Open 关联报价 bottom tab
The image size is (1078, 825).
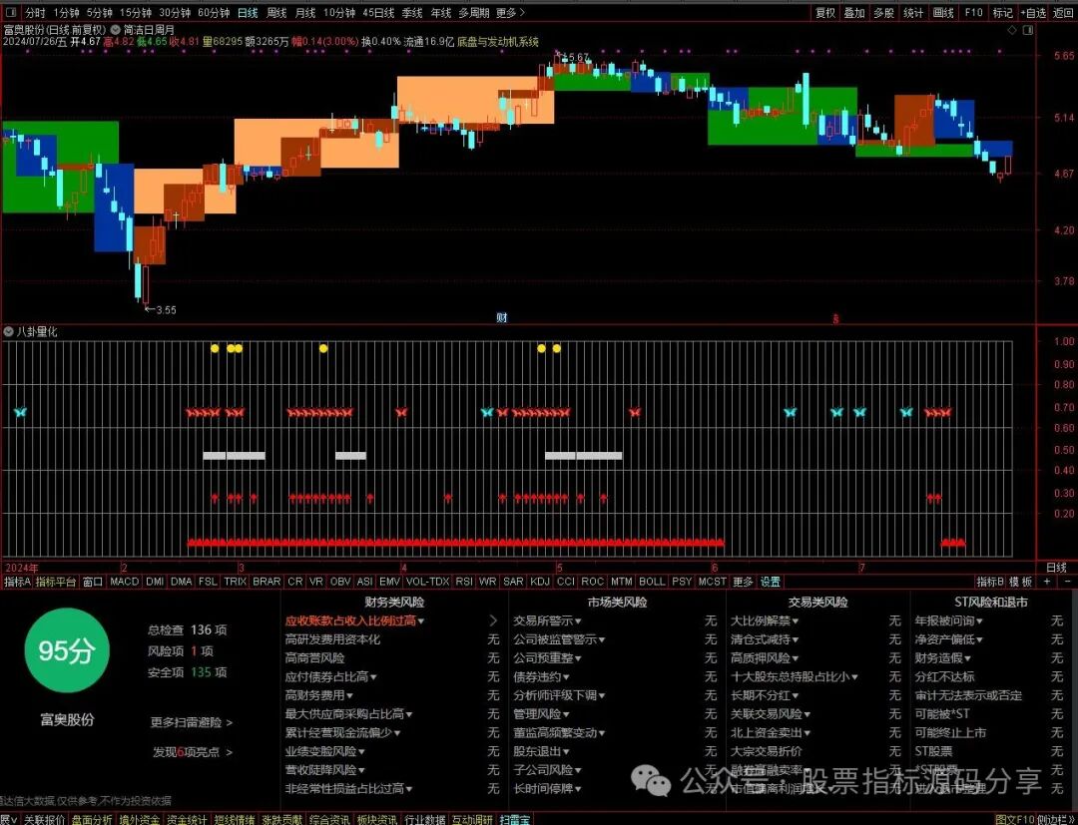tap(45, 819)
